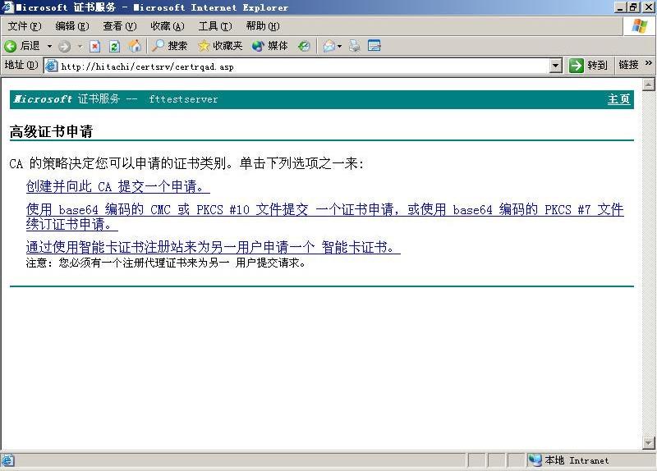Click the vertical scrollbar down arrow
657x471 pixels.
649,444
